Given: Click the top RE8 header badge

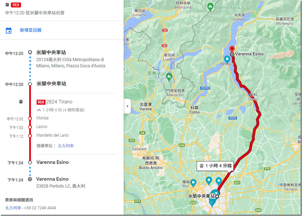Looking at the screenshot, I should [x=16, y=5].
